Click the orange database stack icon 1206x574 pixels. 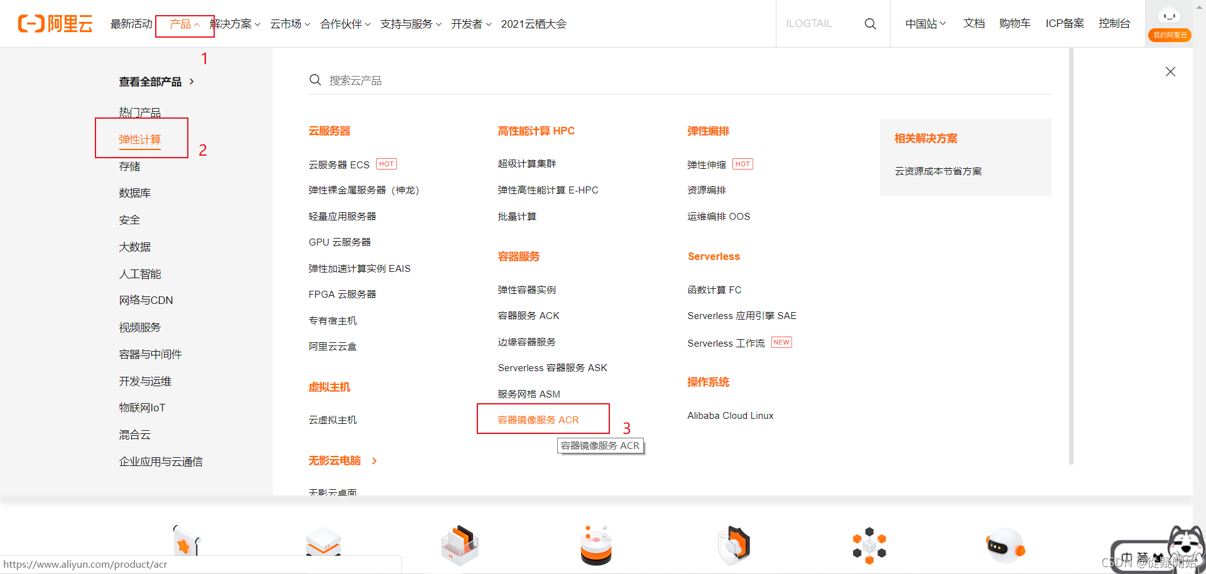pyautogui.click(x=596, y=545)
